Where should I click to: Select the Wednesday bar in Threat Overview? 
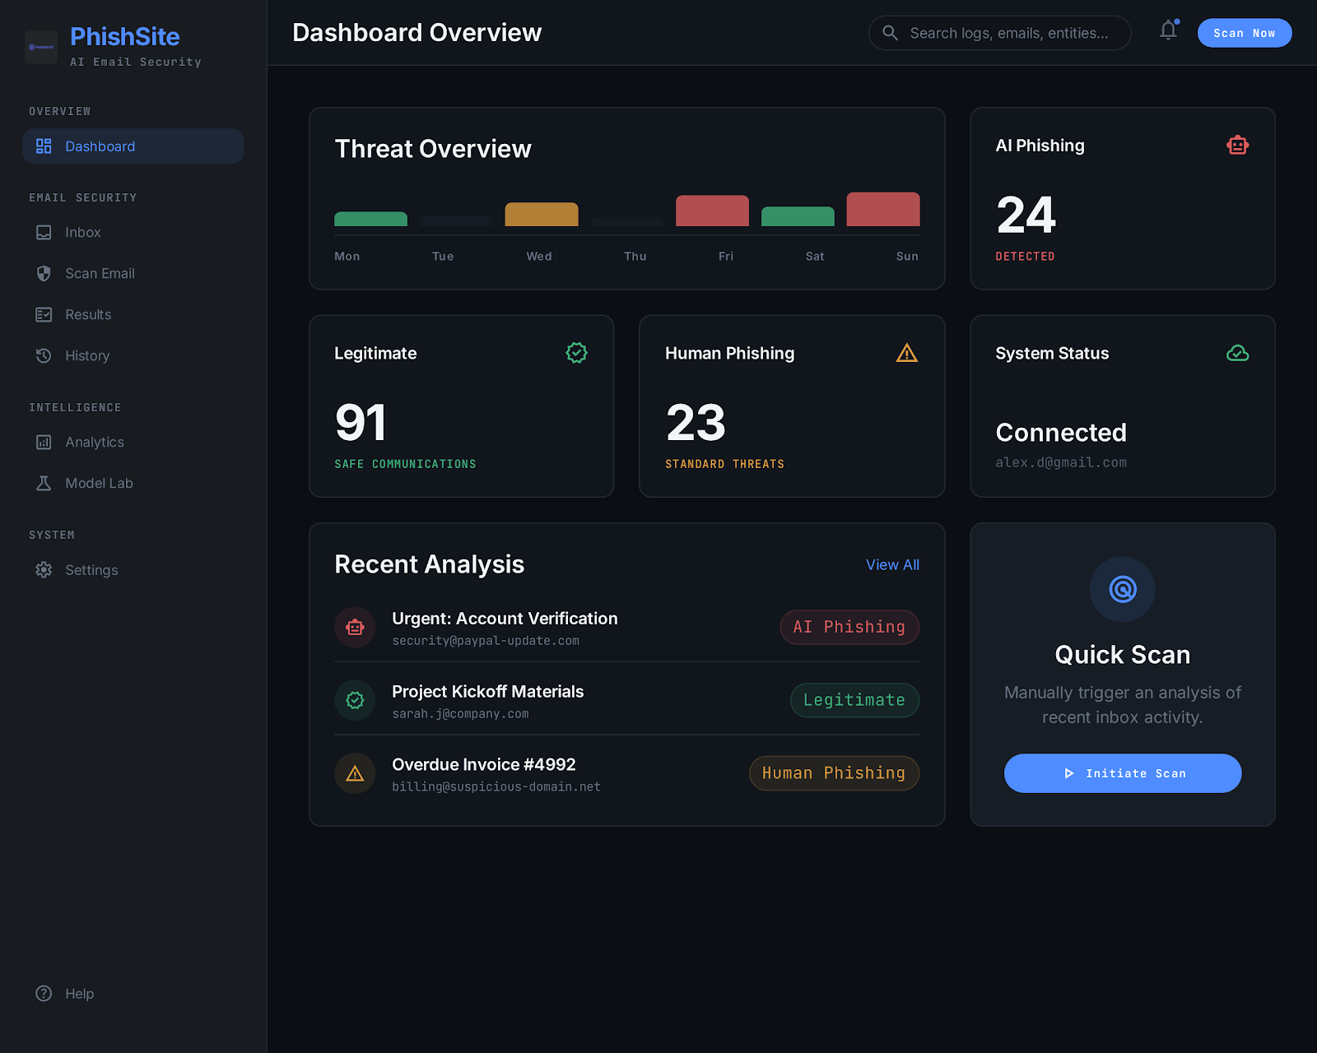pyautogui.click(x=542, y=214)
